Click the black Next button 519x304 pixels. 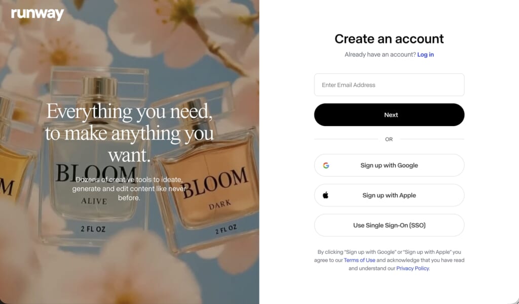tap(389, 115)
